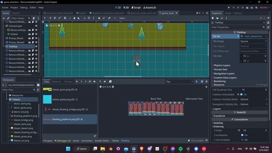Switch to the Node tab in Inspector dock
The width and height of the screenshot is (272, 153).
[x=228, y=13]
